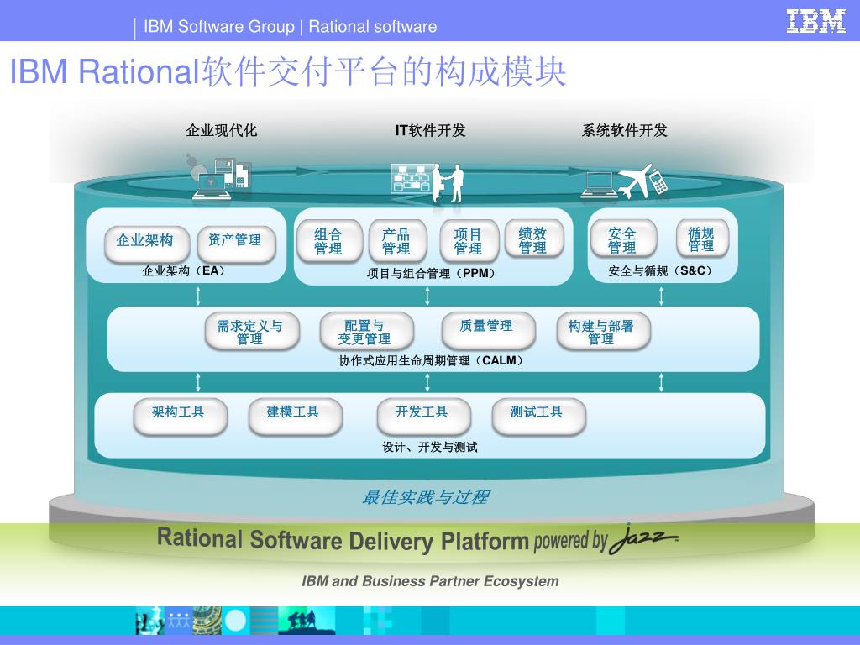
Task: Click the IBM Software Group header text
Action: tap(219, 26)
